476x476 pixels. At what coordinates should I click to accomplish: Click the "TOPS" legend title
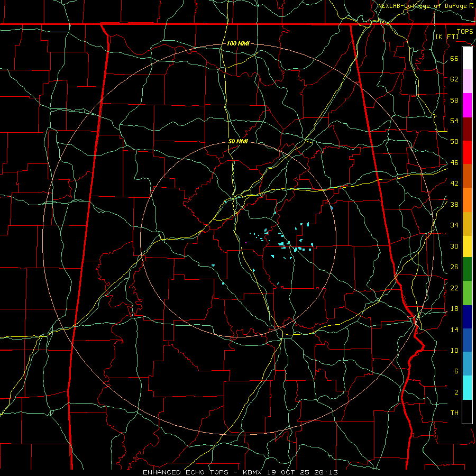click(465, 31)
